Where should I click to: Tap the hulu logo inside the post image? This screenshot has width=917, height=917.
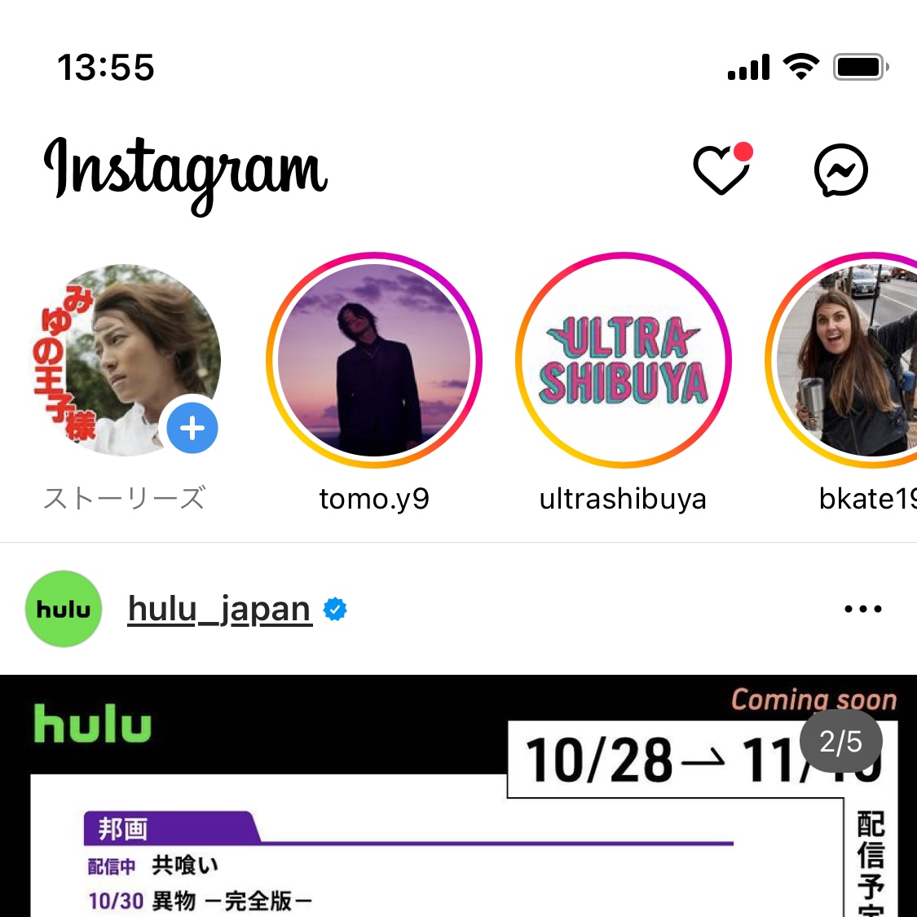point(92,724)
